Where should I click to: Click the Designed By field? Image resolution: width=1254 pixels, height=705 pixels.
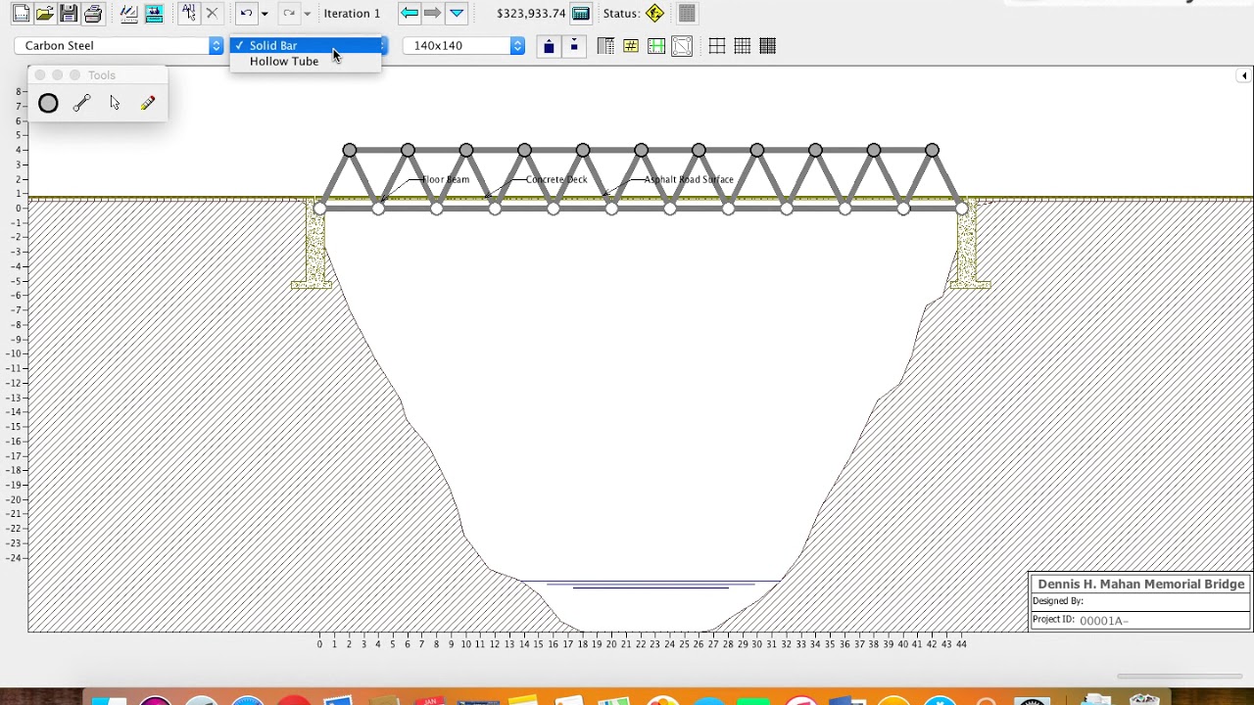pyautogui.click(x=1140, y=601)
